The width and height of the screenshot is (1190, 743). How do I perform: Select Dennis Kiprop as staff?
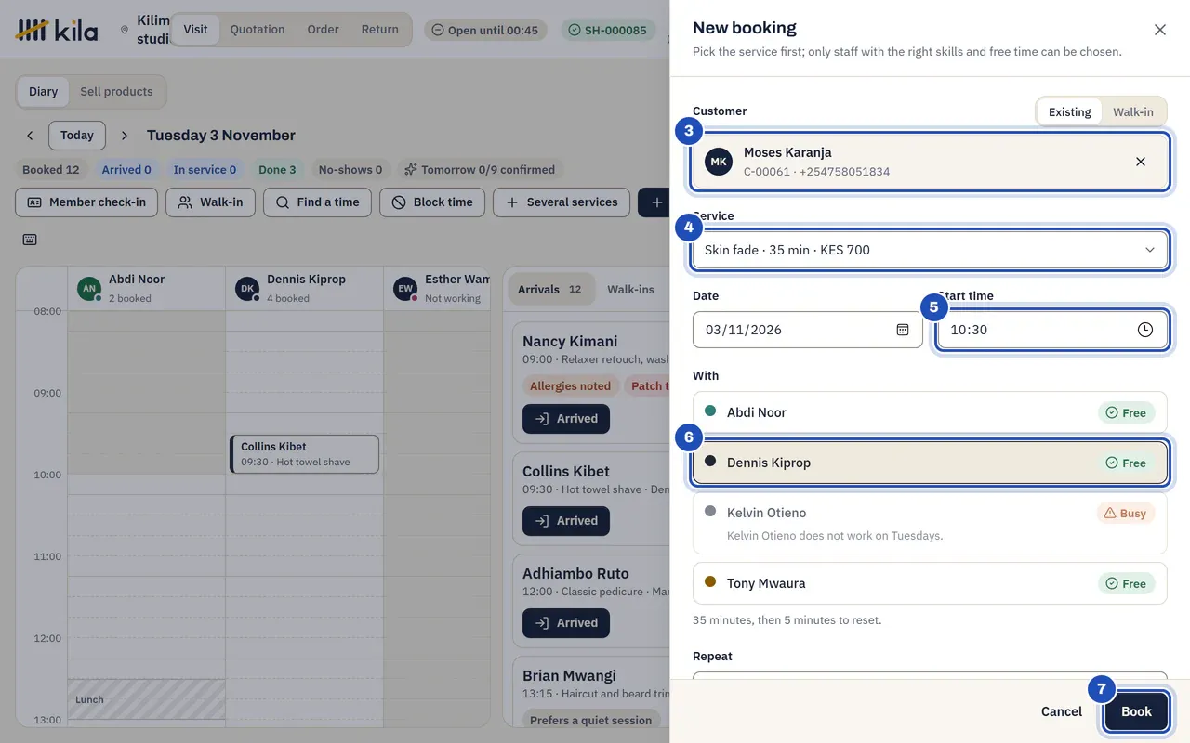pyautogui.click(x=930, y=463)
